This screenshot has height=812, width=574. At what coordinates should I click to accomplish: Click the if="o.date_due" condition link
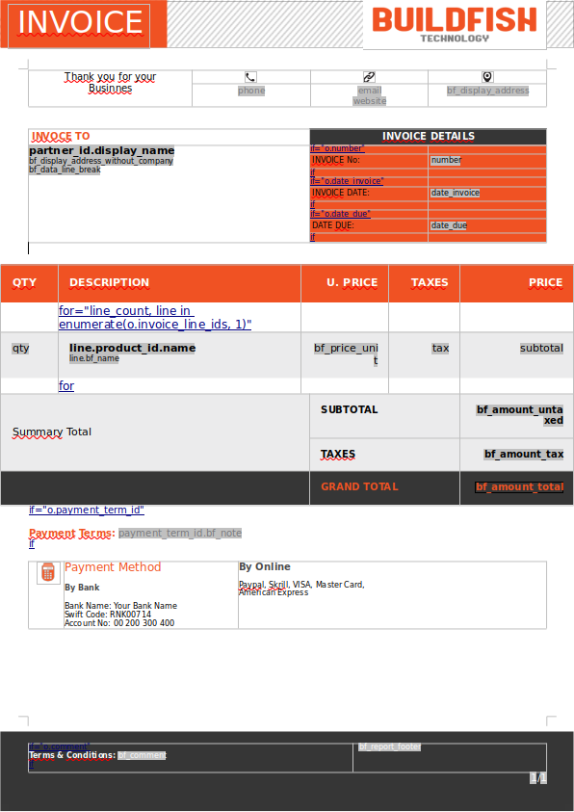[341, 214]
